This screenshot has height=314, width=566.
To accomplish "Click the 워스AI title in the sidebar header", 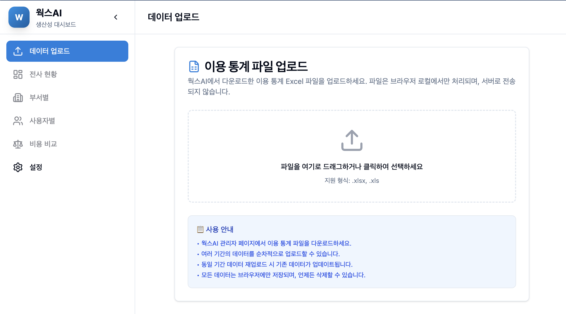I will point(49,13).
